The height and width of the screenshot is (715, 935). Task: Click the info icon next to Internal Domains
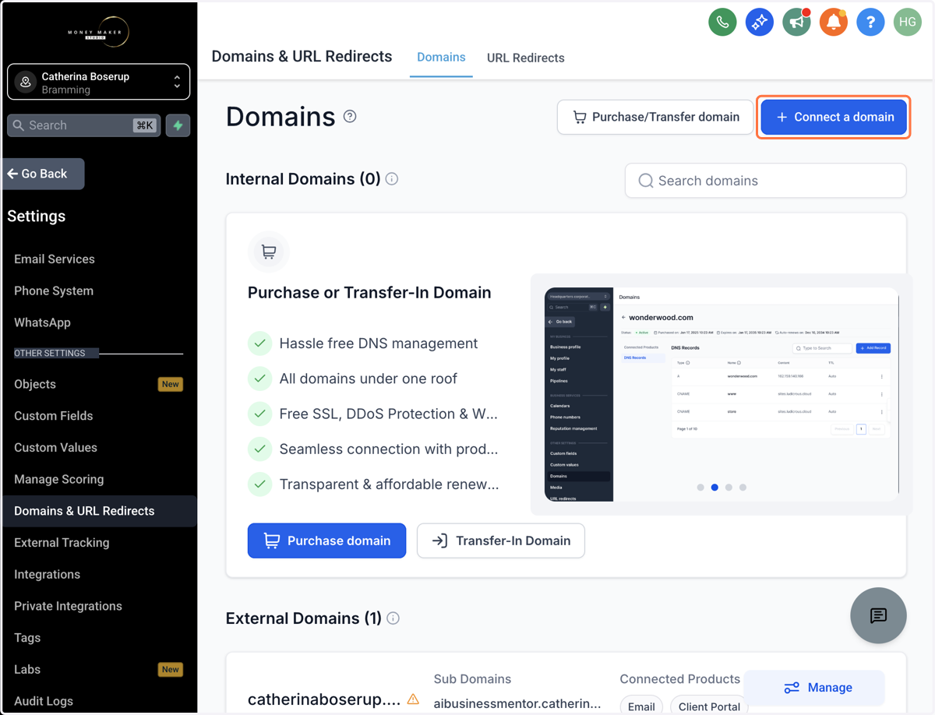click(x=392, y=179)
